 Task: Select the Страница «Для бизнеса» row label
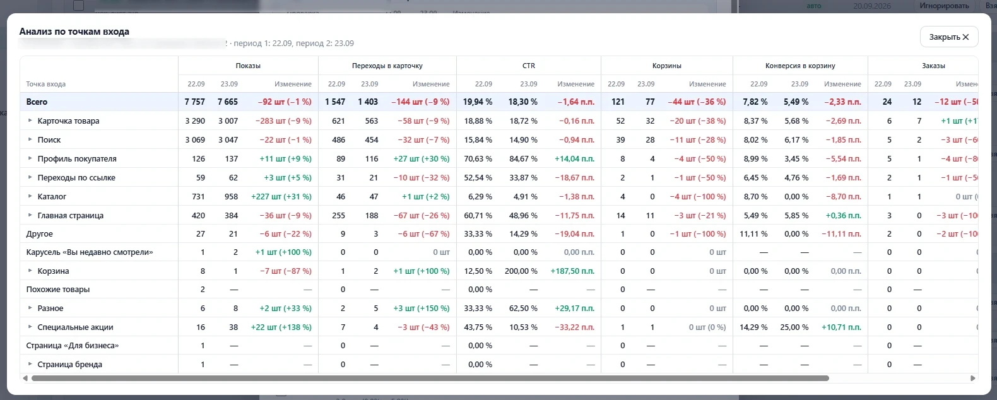tap(73, 346)
